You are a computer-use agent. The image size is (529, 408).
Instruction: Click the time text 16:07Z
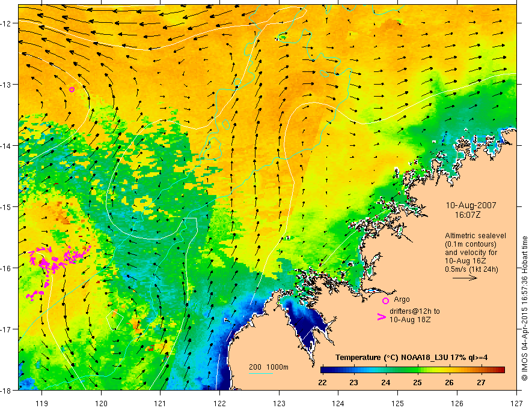point(468,215)
